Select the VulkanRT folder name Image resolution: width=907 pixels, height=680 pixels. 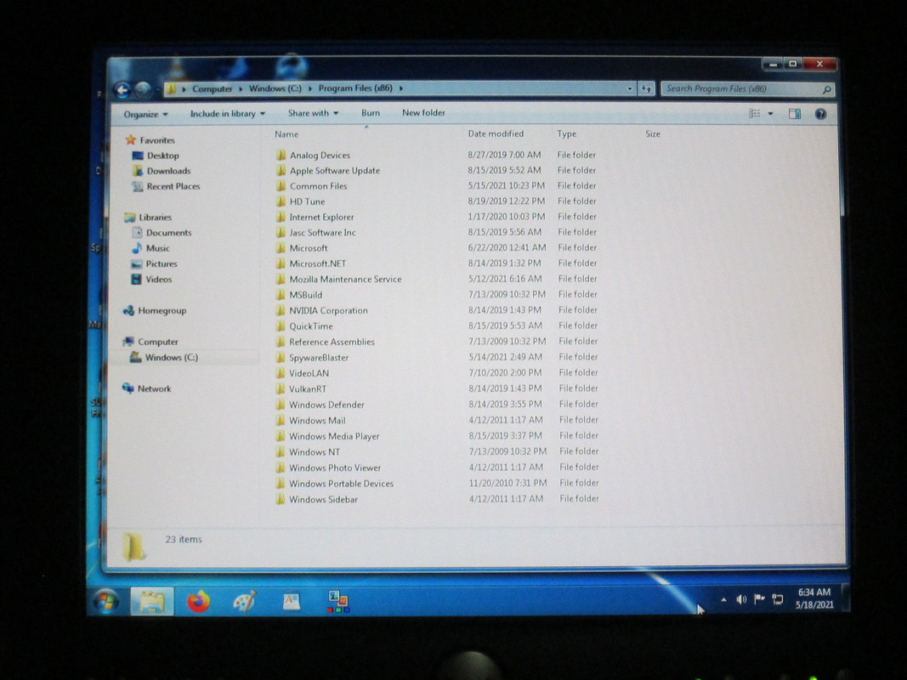tap(307, 389)
